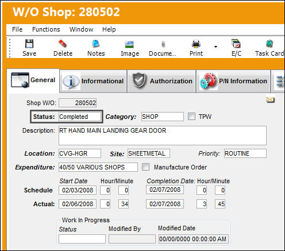Image resolution: width=285 pixels, height=251 pixels.
Task: Click the Actual start minute field 34
Action: 124,204
